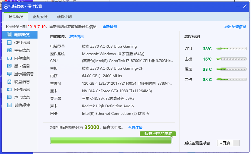This screenshot has width=251, height=154.
Task: Click the 重新检测 link
Action: click(110, 27)
